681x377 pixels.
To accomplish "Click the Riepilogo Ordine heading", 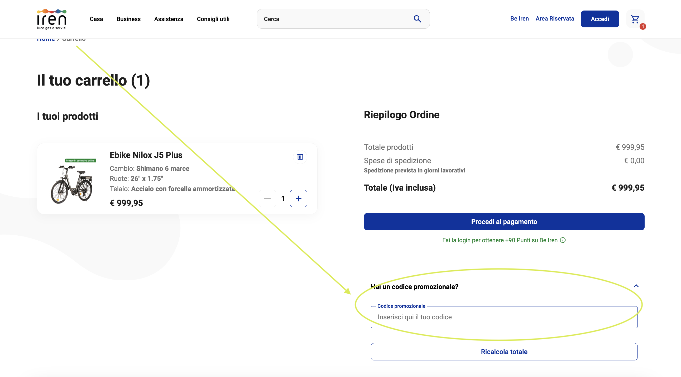I will (401, 115).
